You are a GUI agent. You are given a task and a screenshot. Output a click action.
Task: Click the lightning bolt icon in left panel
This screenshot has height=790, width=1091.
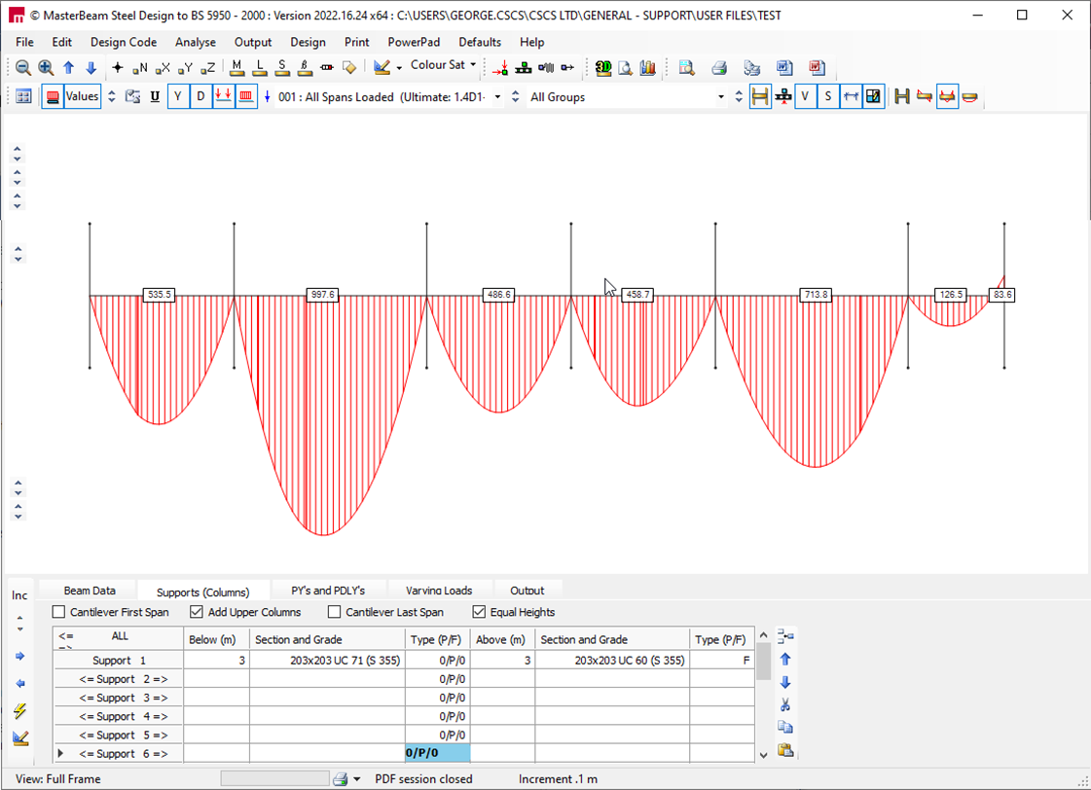[x=20, y=711]
